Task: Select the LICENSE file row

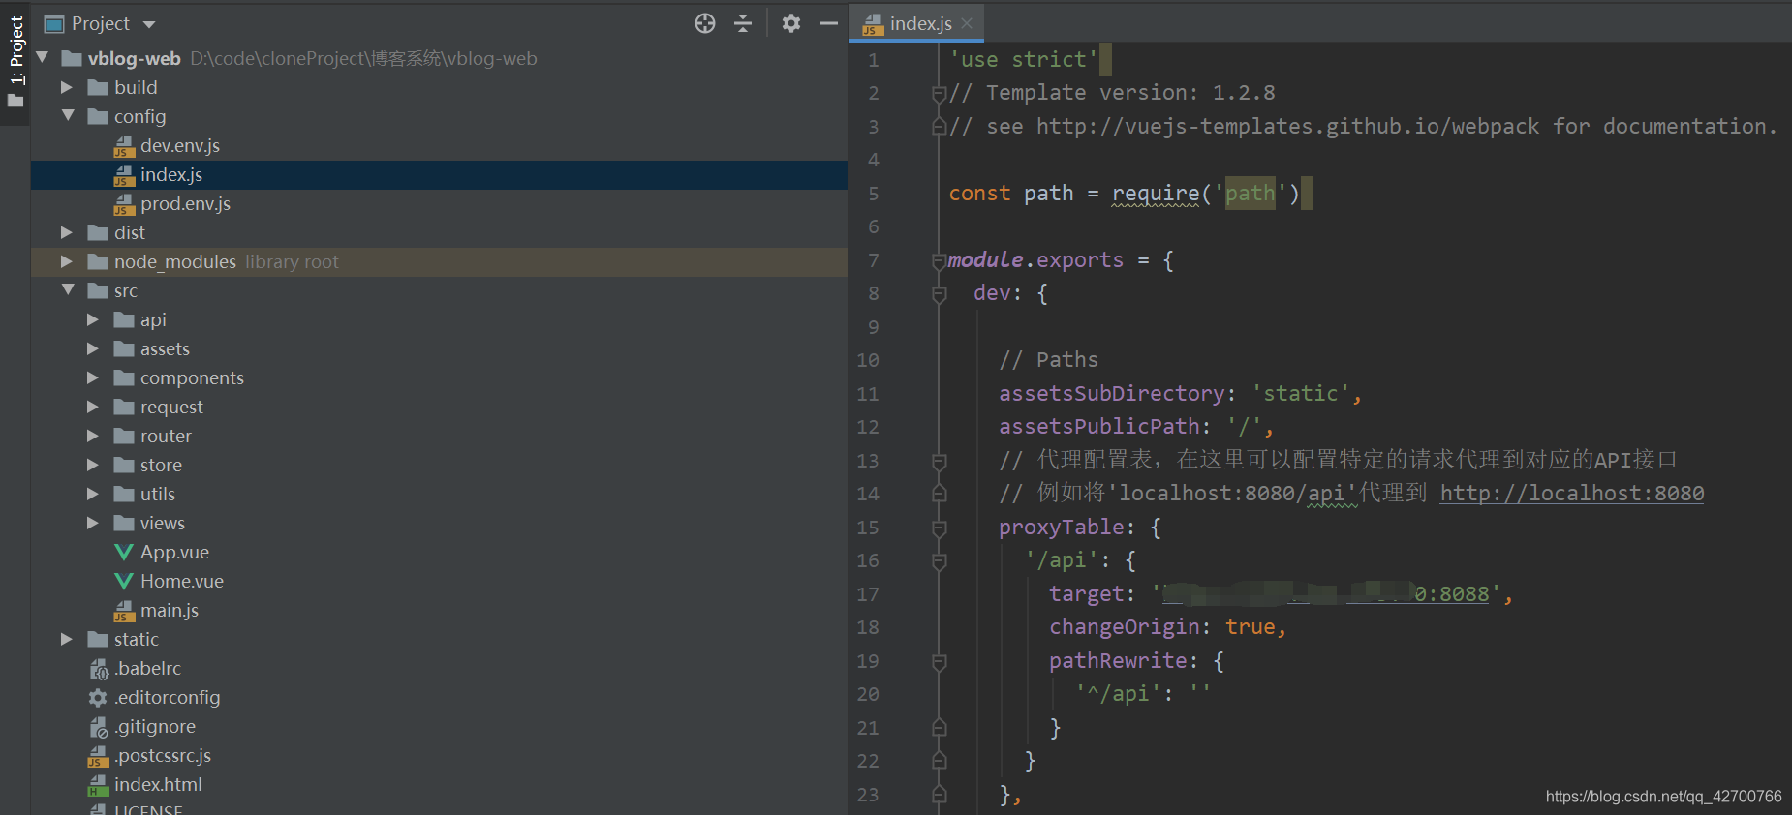Action: click(x=439, y=808)
